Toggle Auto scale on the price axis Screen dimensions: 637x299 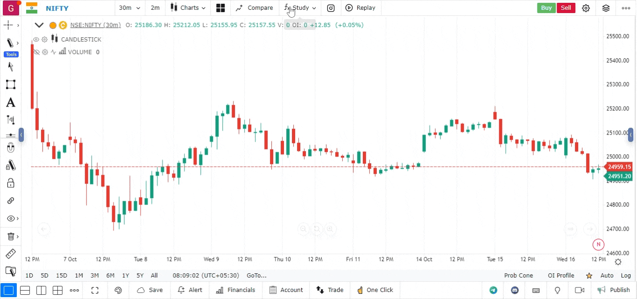(x=607, y=276)
